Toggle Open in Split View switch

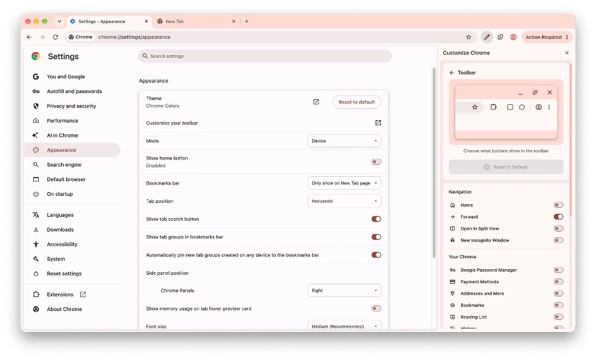[558, 228]
